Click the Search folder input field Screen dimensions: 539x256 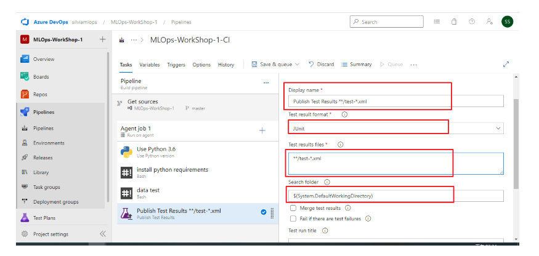click(396, 196)
